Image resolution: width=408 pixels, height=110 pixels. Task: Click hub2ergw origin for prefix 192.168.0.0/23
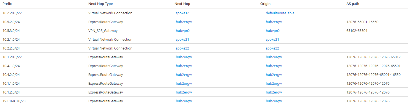pyautogui.click(x=274, y=101)
